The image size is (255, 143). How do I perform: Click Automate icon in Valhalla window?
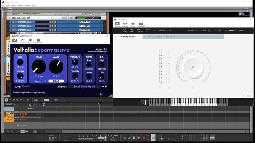pyautogui.click(x=22, y=40)
